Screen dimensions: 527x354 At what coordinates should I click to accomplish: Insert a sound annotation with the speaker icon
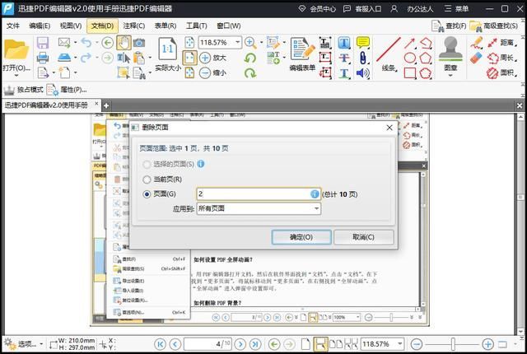tap(362, 72)
